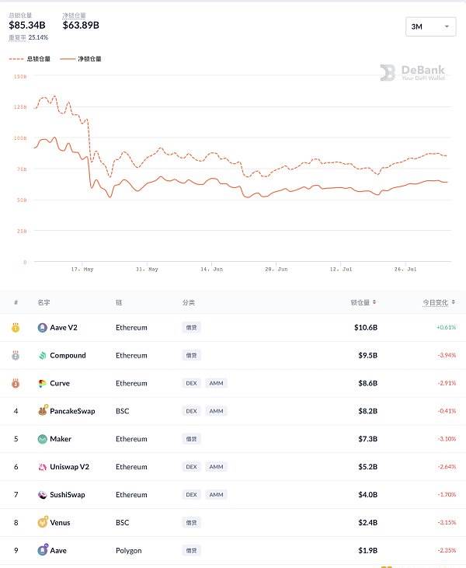
Task: Open the Uniswap V2 name link
Action: click(x=70, y=467)
